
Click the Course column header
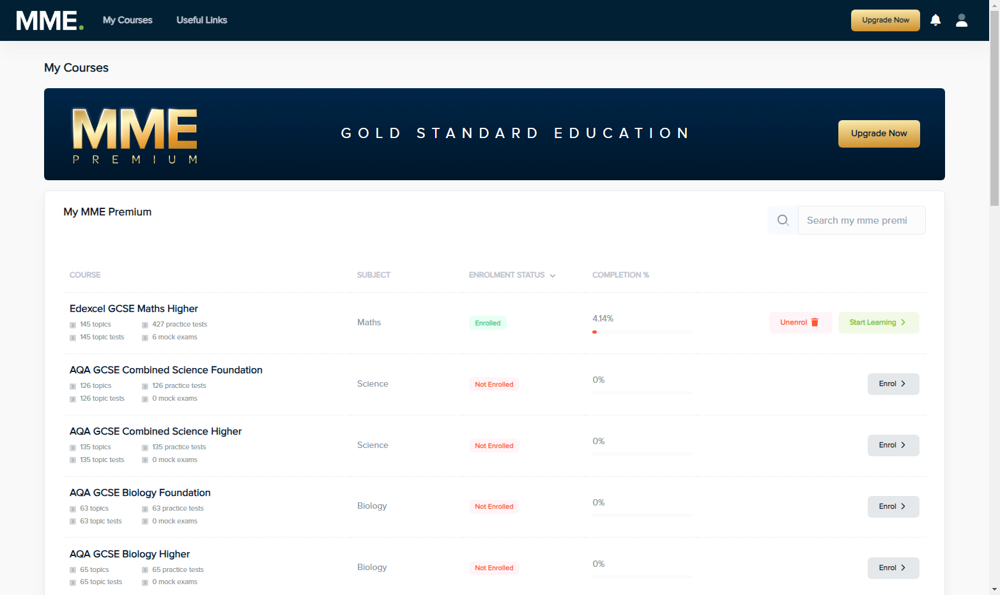[x=85, y=275]
